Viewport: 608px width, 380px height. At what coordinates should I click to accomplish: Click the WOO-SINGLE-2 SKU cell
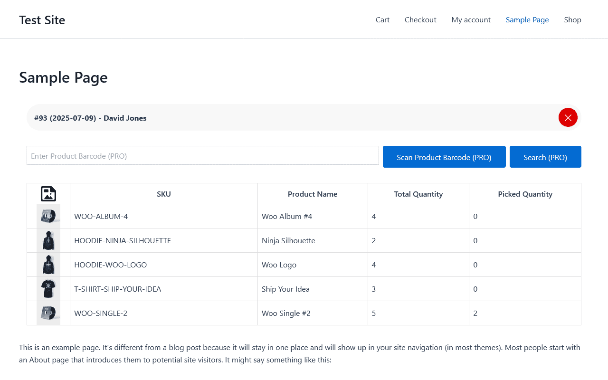coord(101,313)
